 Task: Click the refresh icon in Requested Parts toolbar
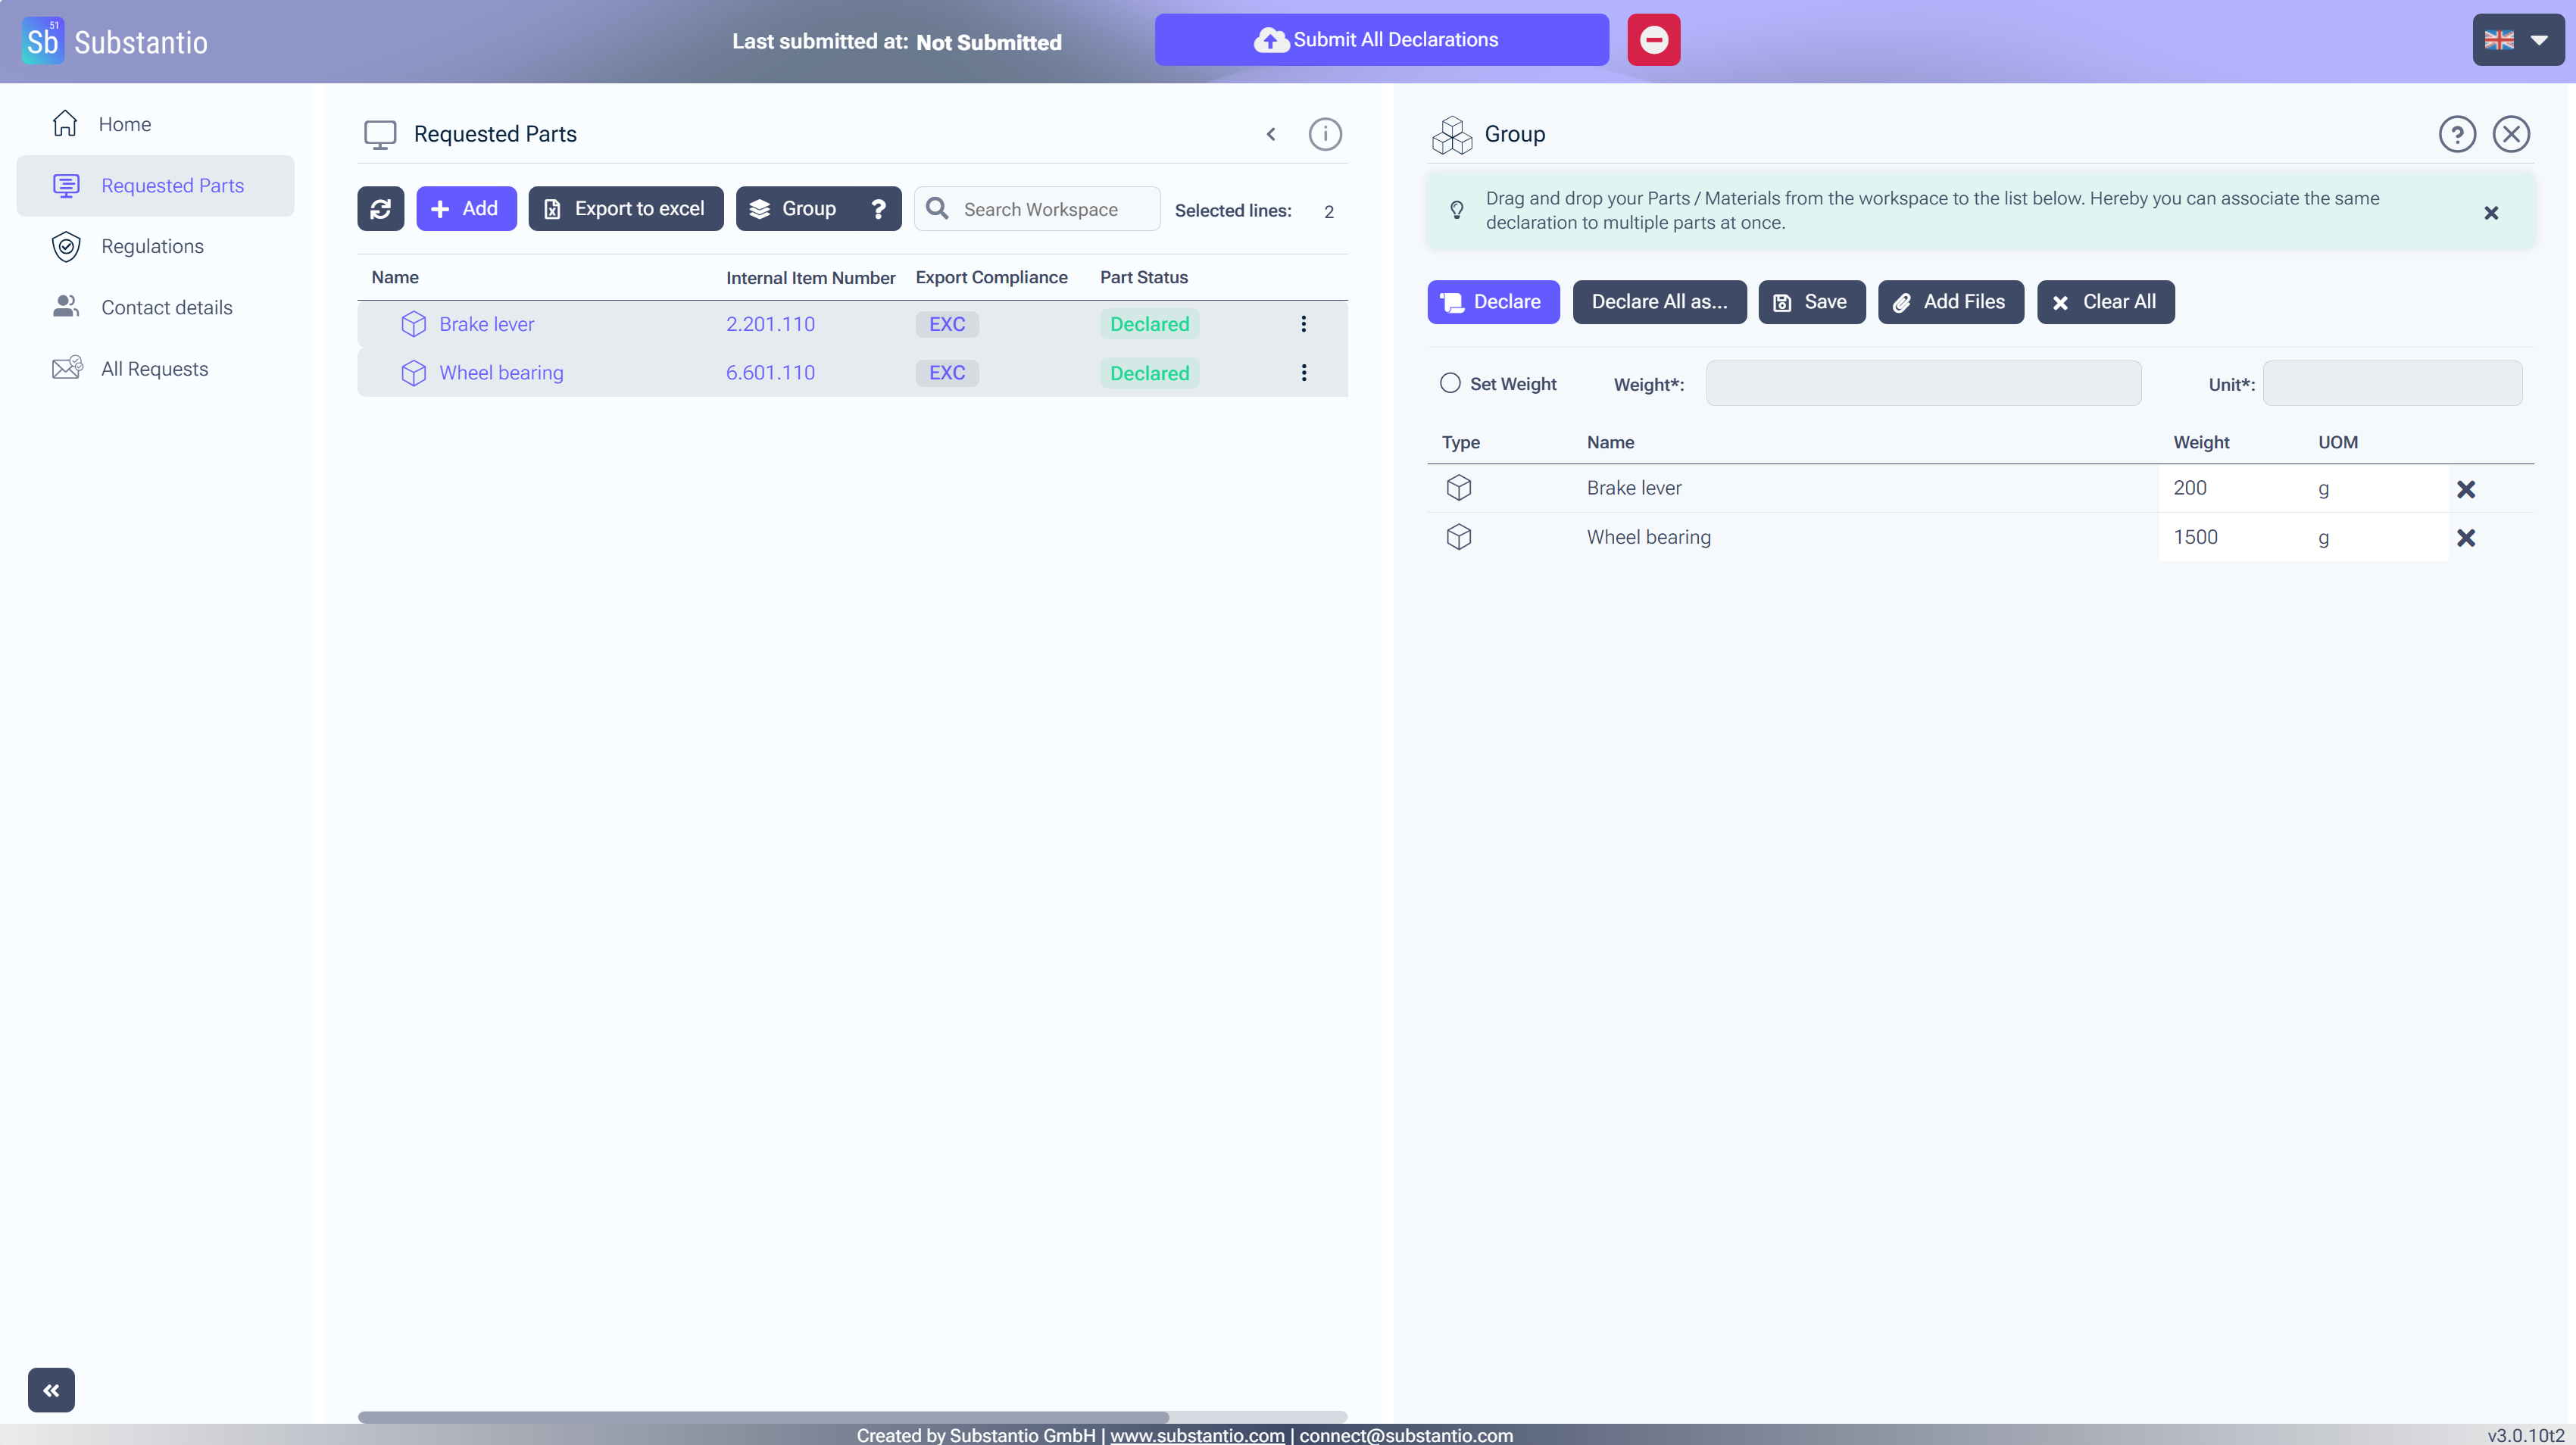380,208
